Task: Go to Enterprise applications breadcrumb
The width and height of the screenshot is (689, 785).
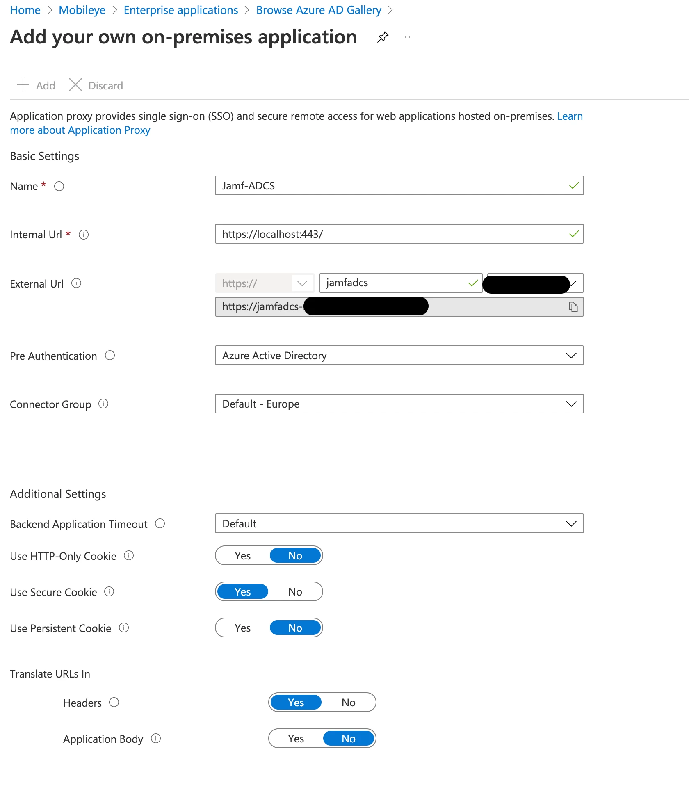Action: click(x=181, y=10)
